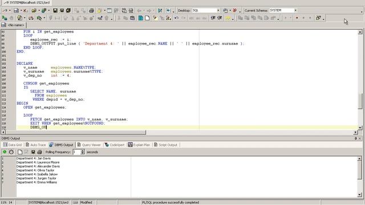This screenshot has height=205, width=365.
Task: Click output line 'Department 4: Jan Davis'
Action: [x=33, y=158]
